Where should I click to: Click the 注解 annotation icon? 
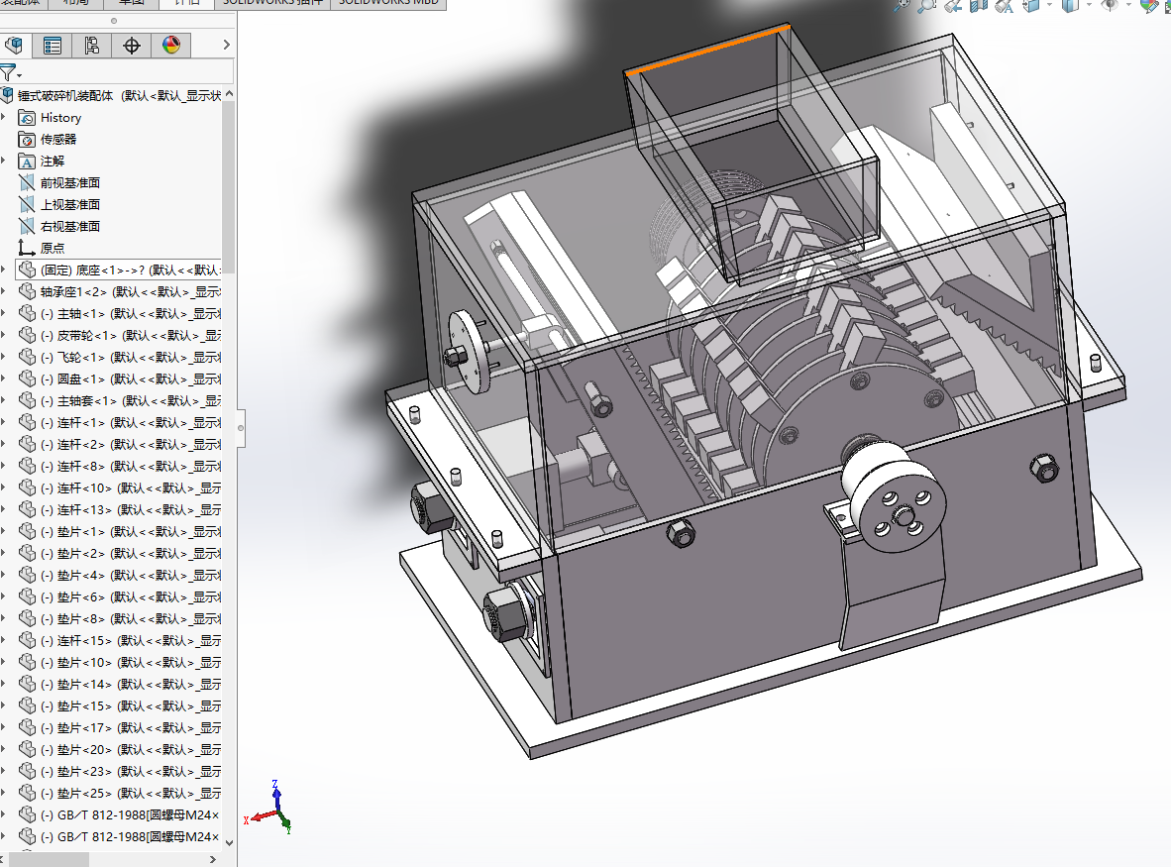(x=27, y=162)
